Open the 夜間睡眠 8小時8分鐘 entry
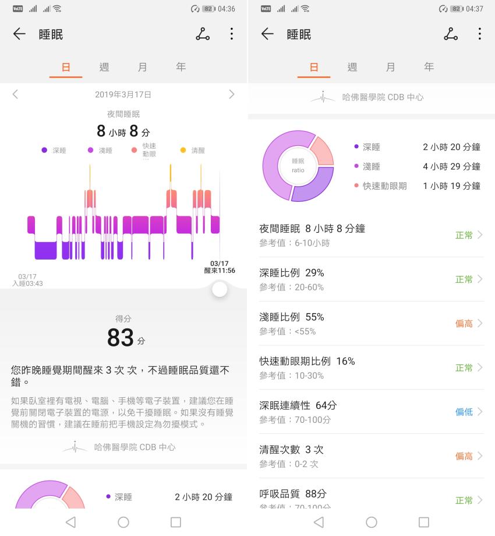This screenshot has width=495, height=536. click(x=371, y=235)
